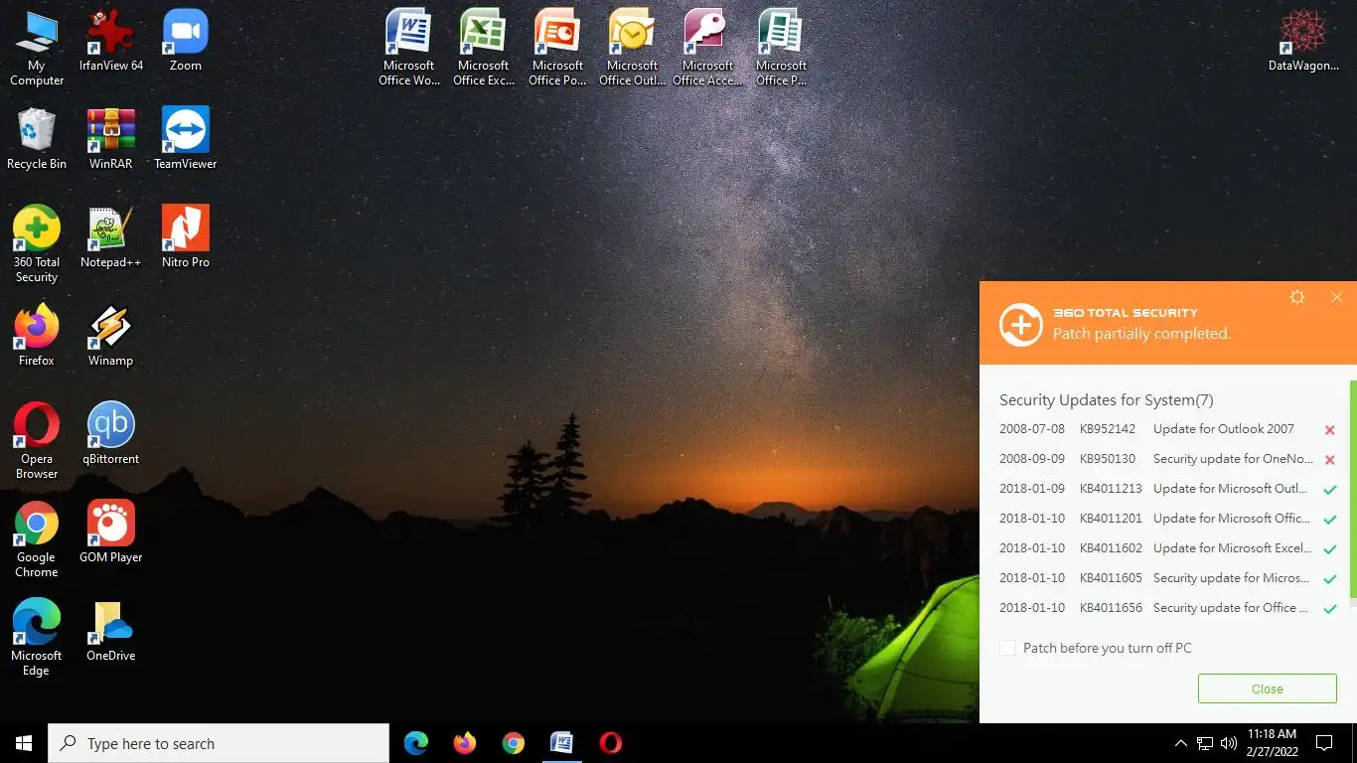This screenshot has height=763, width=1357.
Task: Select the KB950130 OneNote security update row
Action: tap(1167, 459)
